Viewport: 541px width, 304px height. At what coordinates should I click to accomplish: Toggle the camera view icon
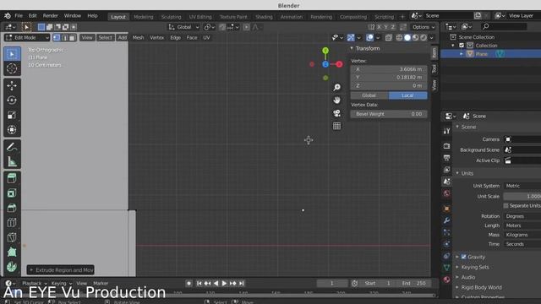click(336, 113)
